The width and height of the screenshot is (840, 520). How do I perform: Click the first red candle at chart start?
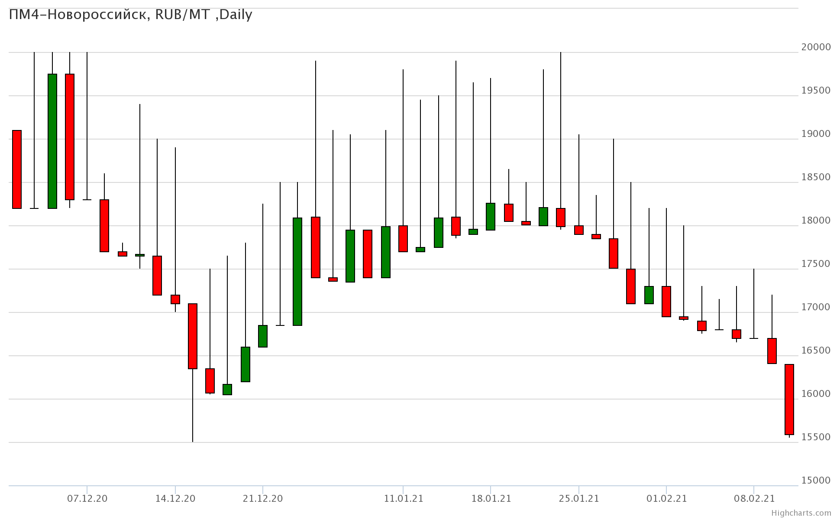(x=17, y=169)
